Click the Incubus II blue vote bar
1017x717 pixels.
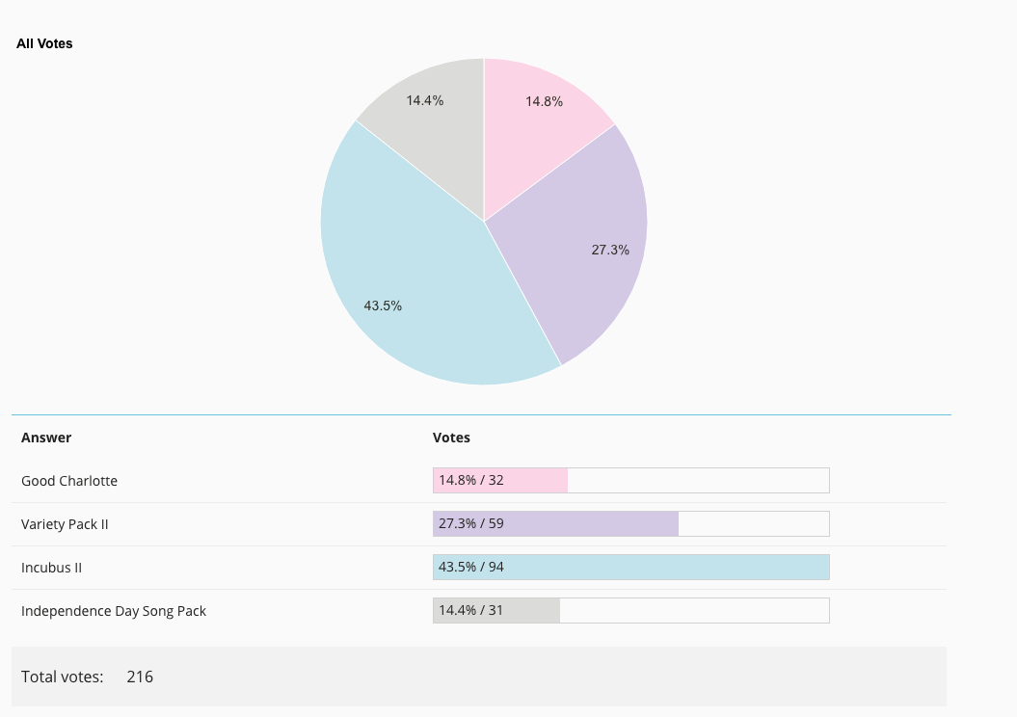[x=631, y=568]
